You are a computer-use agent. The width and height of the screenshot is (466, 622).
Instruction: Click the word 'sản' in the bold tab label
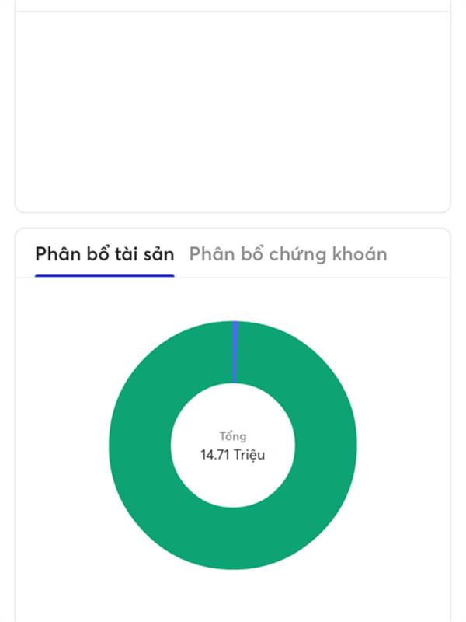tap(159, 255)
